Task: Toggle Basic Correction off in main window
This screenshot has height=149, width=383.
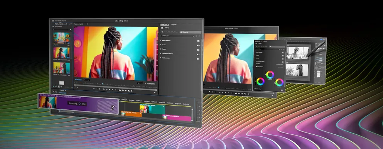Action: click(198, 41)
